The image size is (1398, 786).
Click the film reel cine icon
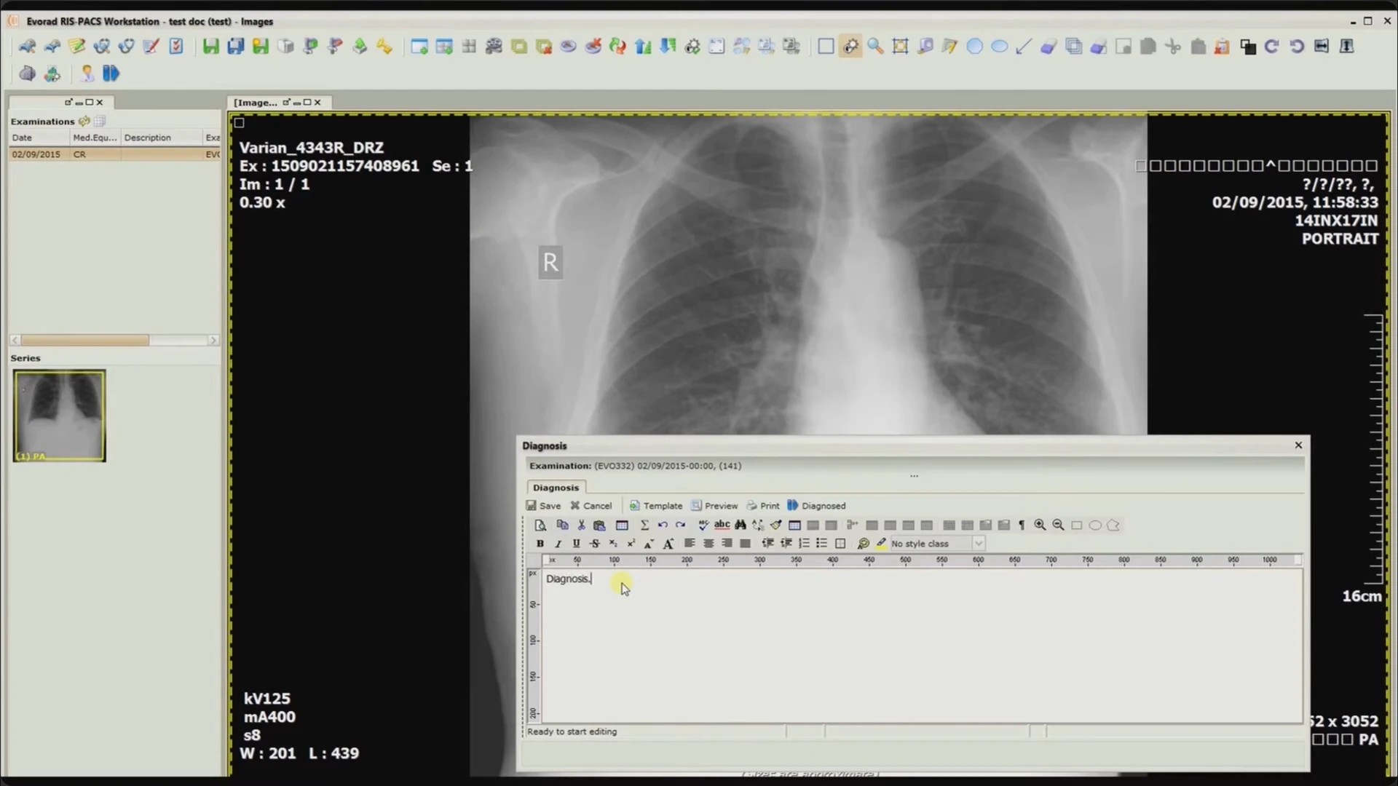[x=494, y=47]
